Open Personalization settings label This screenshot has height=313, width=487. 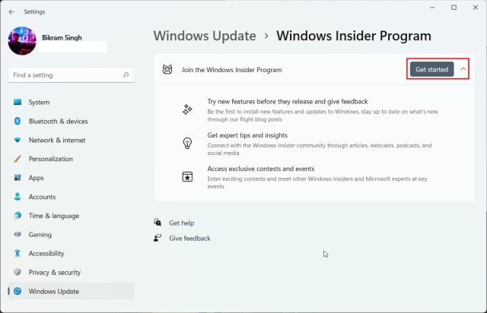pos(51,159)
